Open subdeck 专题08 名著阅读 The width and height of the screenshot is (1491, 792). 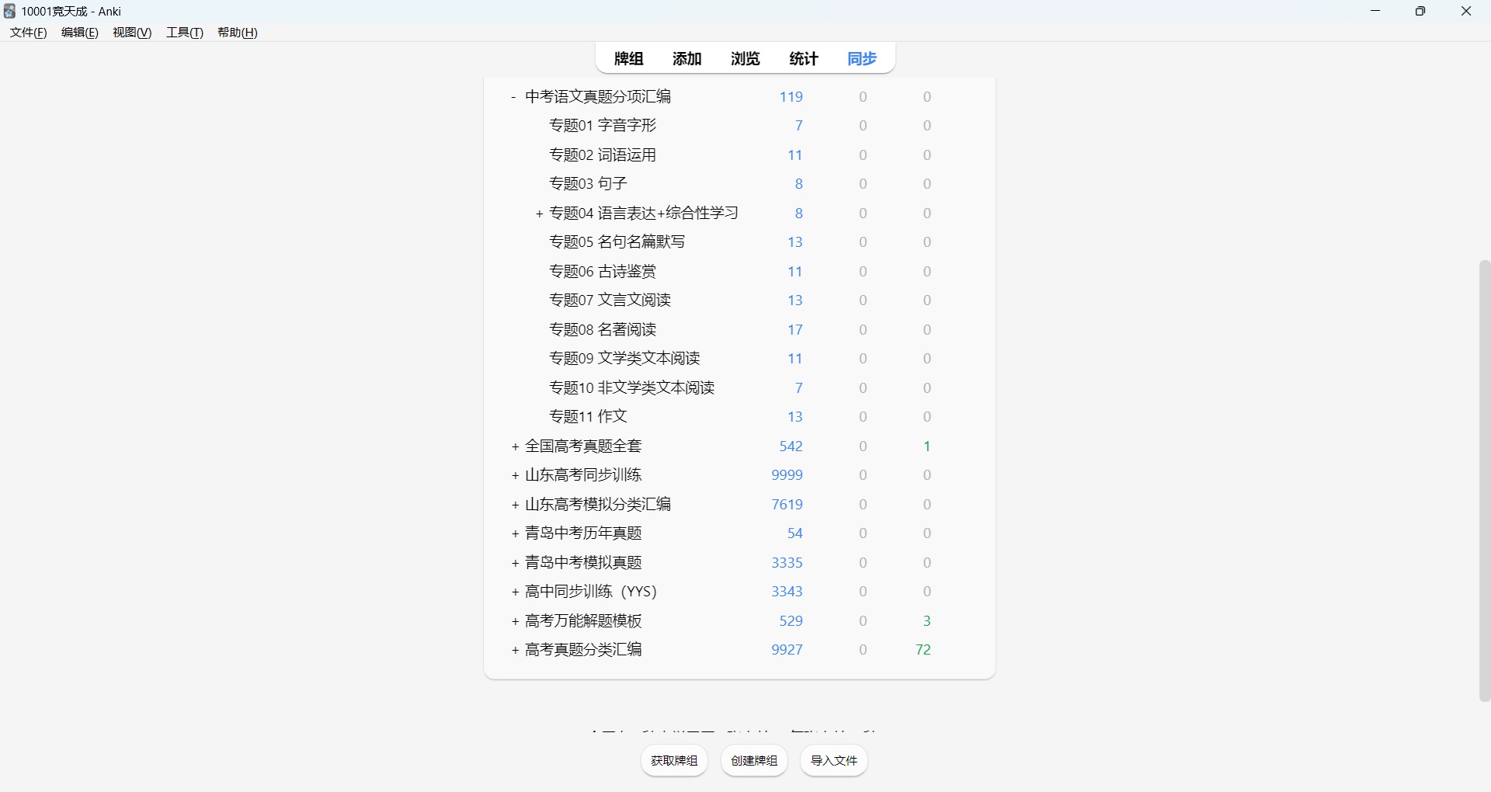603,330
